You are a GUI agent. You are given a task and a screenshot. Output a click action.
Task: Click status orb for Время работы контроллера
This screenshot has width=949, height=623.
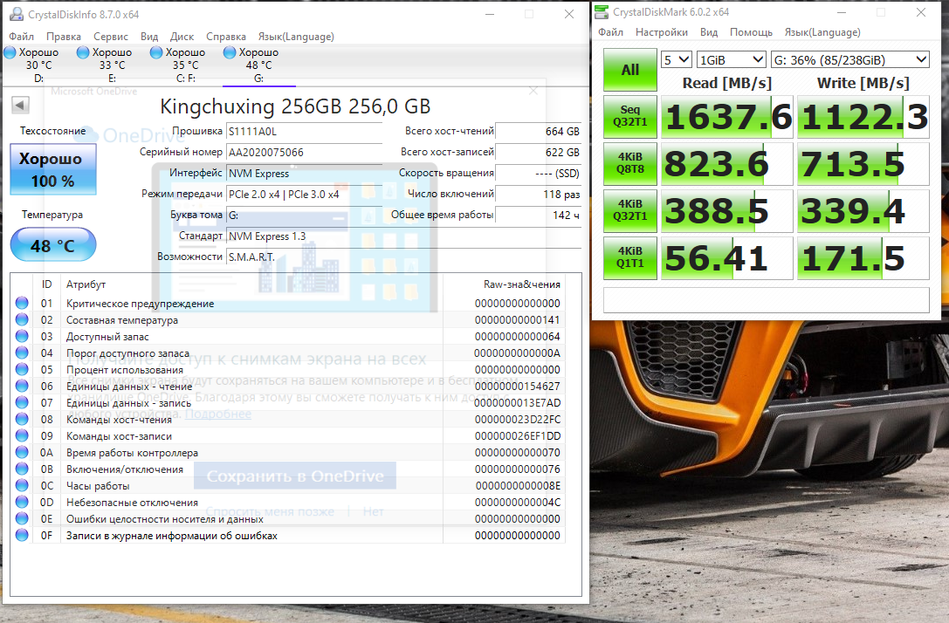(22, 453)
